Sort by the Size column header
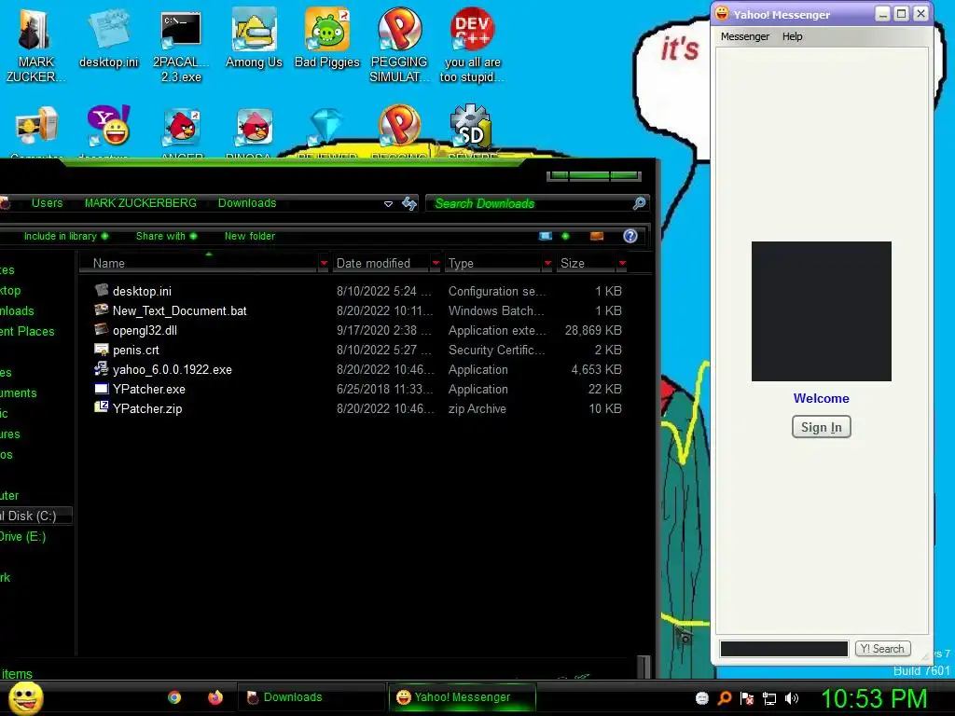Image resolution: width=955 pixels, height=716 pixels. (x=586, y=263)
